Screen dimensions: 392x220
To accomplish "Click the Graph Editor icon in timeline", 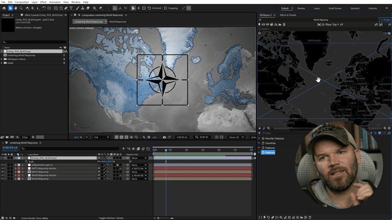I will [x=148, y=149].
